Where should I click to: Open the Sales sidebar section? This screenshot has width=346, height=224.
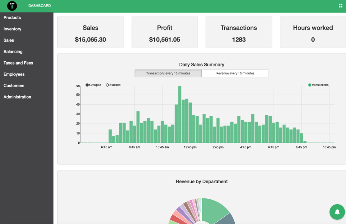pos(8,40)
